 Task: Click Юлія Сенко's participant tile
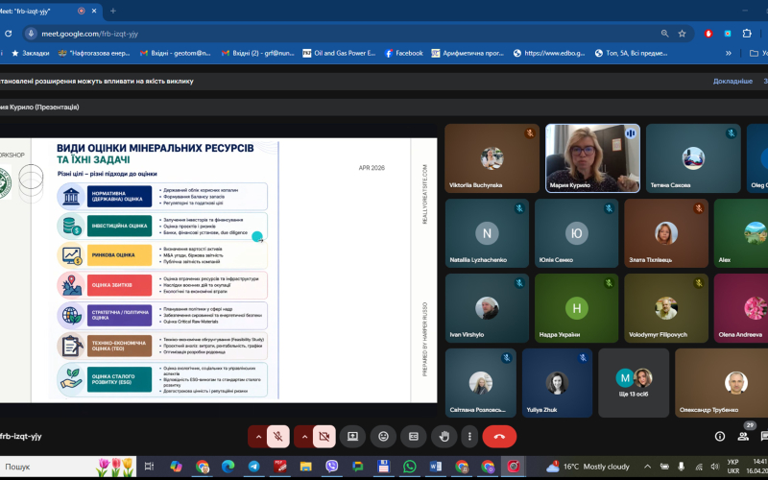pos(577,233)
